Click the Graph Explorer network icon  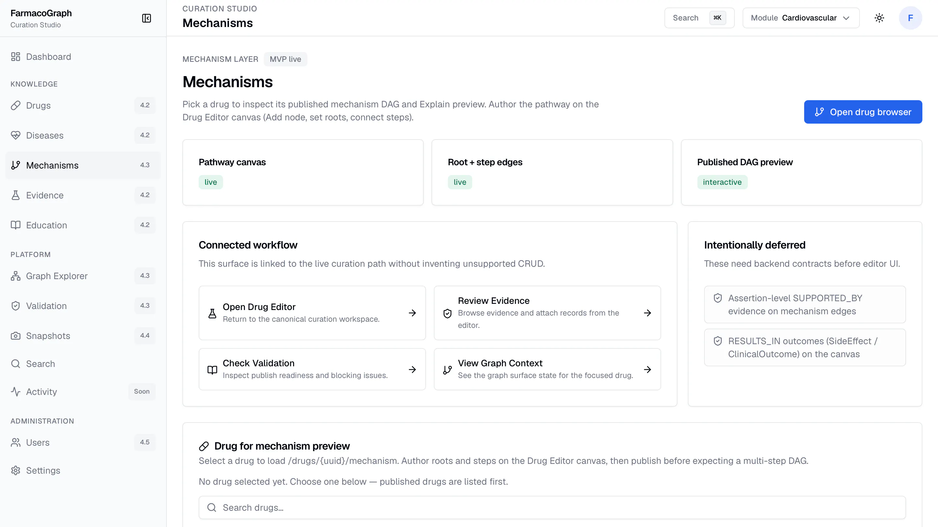tap(15, 276)
